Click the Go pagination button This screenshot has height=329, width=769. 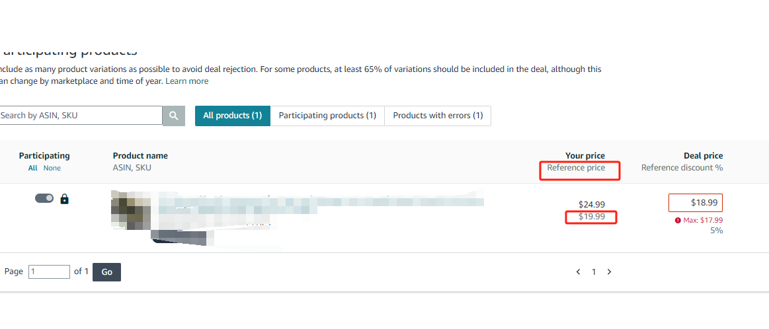pyautogui.click(x=106, y=272)
